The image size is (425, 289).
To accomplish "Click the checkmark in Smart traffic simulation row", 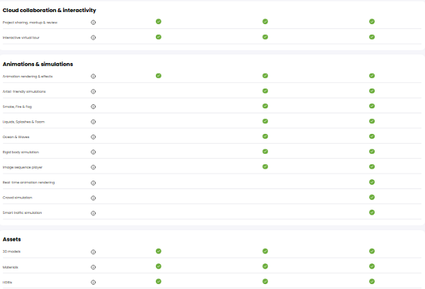I will pyautogui.click(x=371, y=212).
